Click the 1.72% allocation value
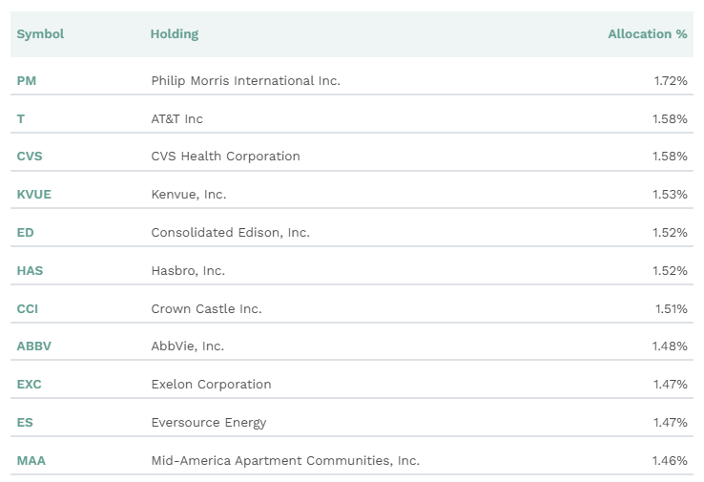This screenshot has width=704, height=482. (670, 80)
